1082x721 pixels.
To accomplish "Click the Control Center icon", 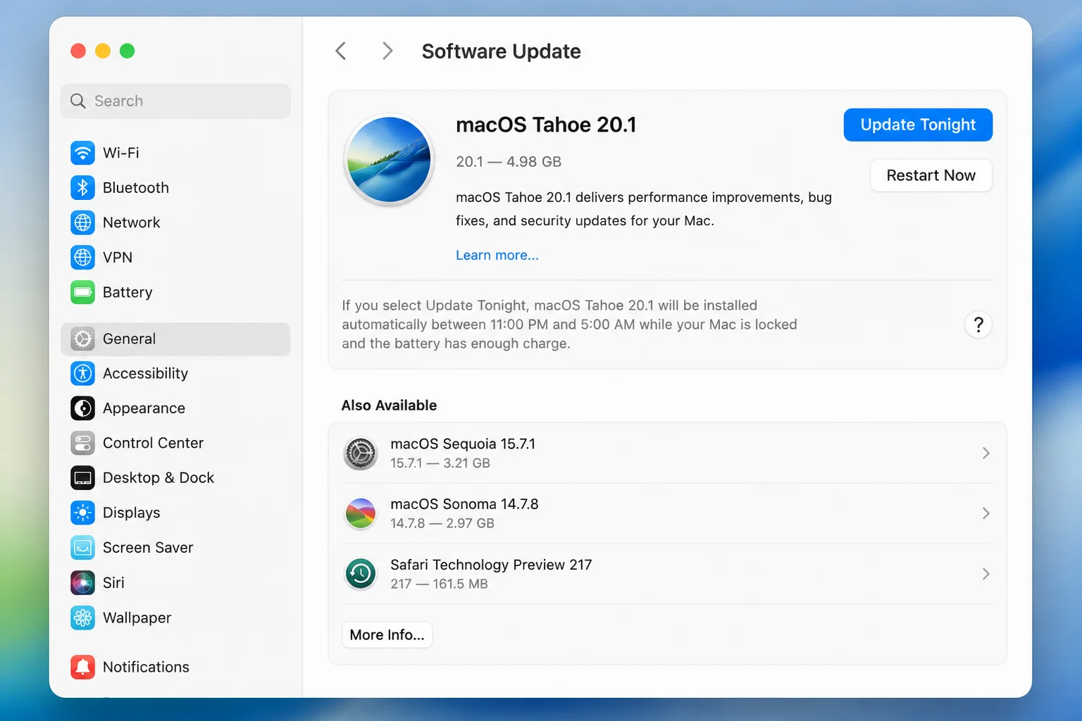I will (x=82, y=443).
